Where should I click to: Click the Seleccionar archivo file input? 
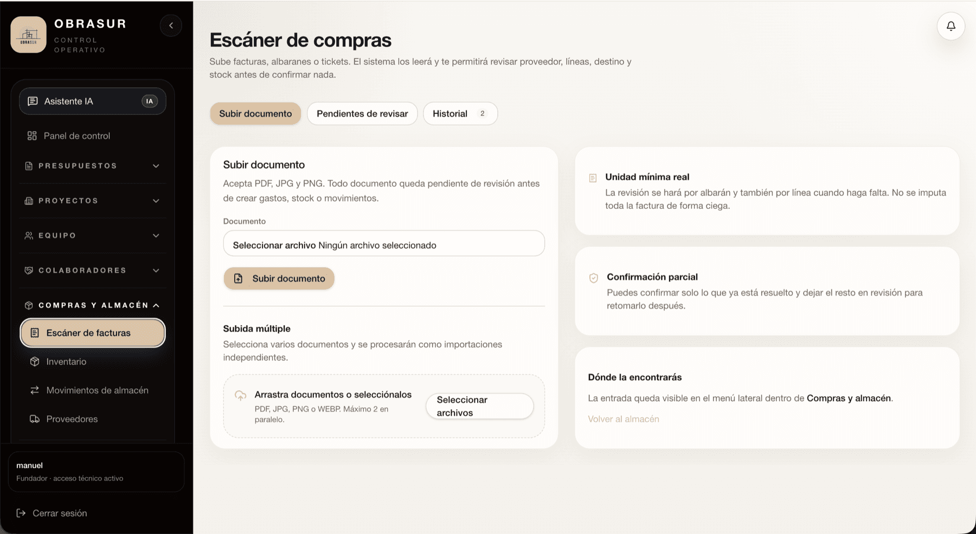[x=384, y=243]
